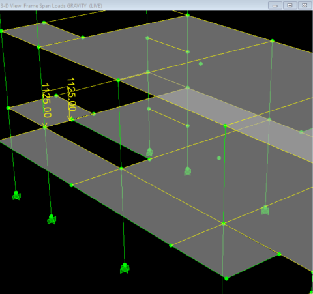Viewport: 313px width, 294px height.
Task: Select the isolated joint on the lower slab
Action: click(x=219, y=158)
